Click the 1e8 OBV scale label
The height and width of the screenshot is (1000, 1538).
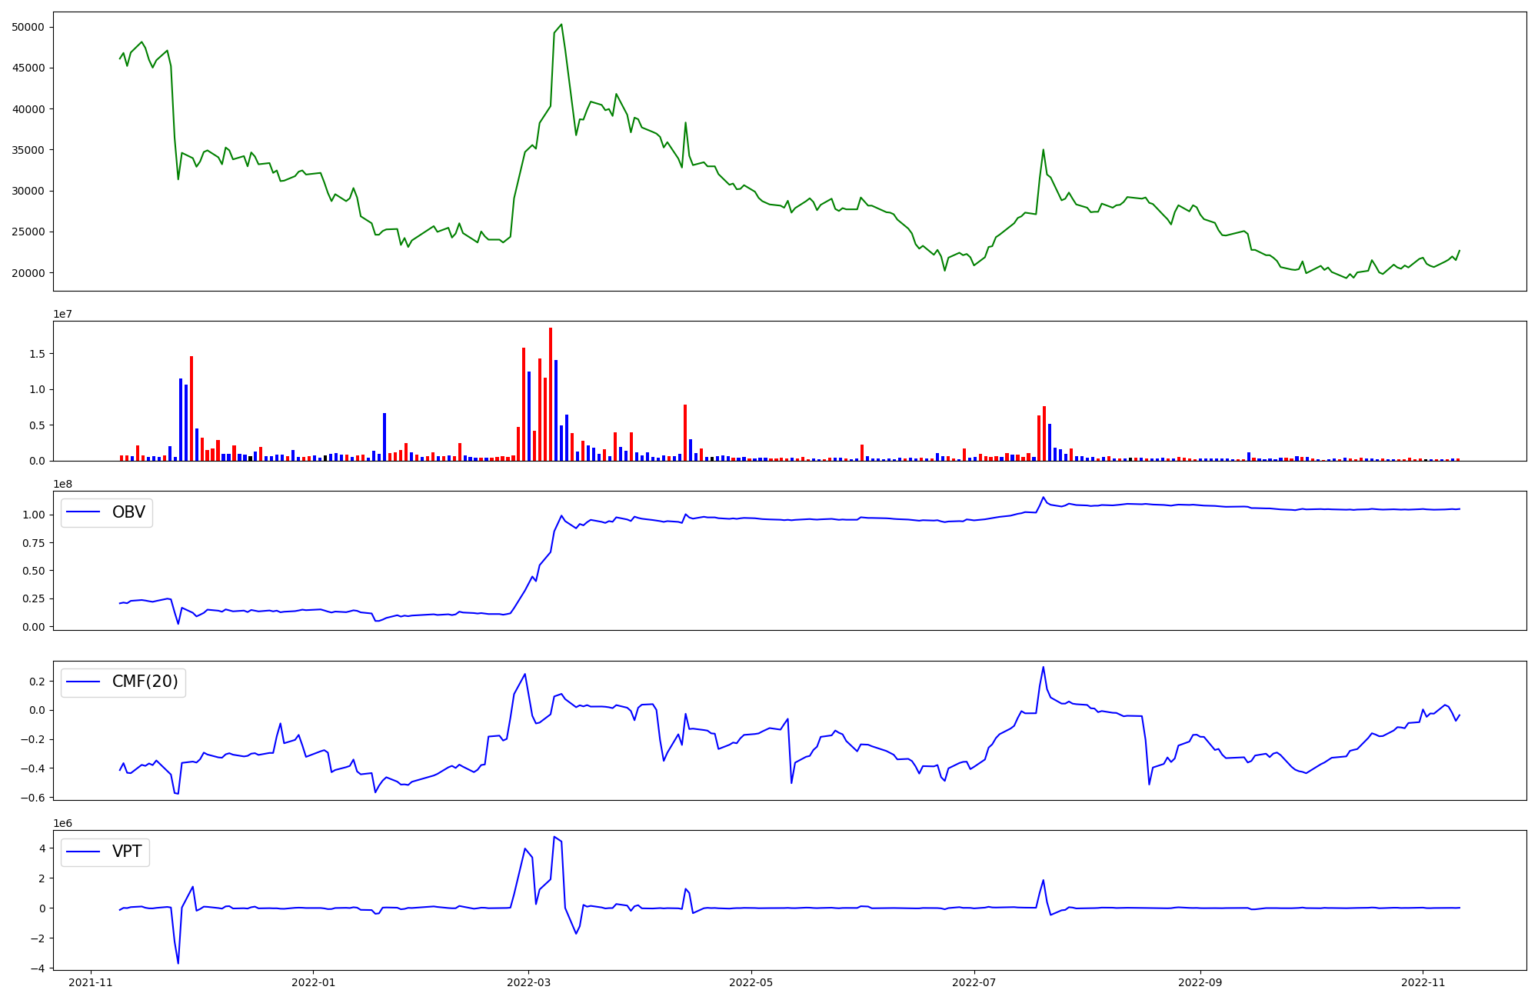point(63,484)
